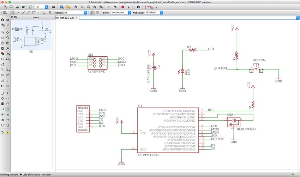
Task: Click the Save floppy-disk icon
Action: tap(11, 7)
